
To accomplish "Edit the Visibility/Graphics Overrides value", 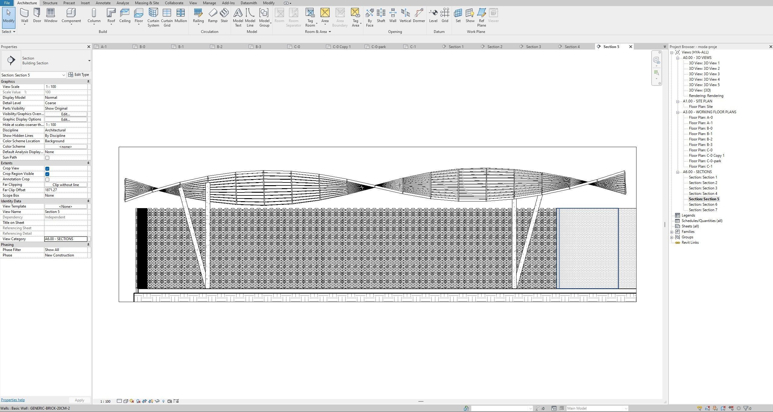I will click(x=65, y=114).
